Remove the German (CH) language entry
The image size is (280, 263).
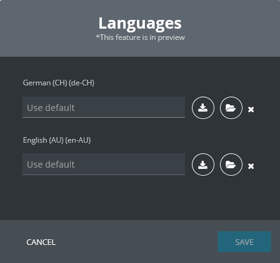251,109
